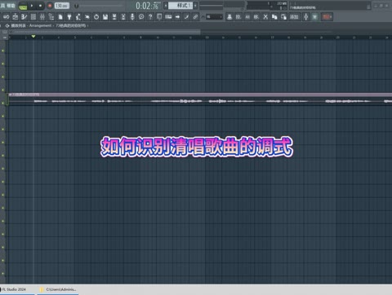Viewport: 392px width, 295px height.
Task: Open the C:\Users\Adminis... taskbar window
Action: tap(58, 289)
